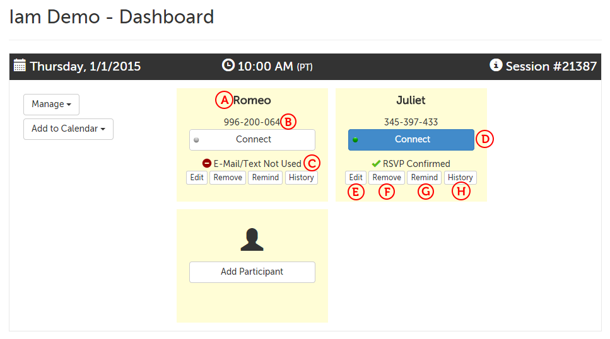Remove Juliet from the session
Screen dimensions: 610x339
click(x=387, y=178)
